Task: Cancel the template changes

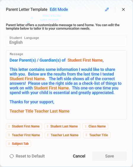Action: click(79, 156)
